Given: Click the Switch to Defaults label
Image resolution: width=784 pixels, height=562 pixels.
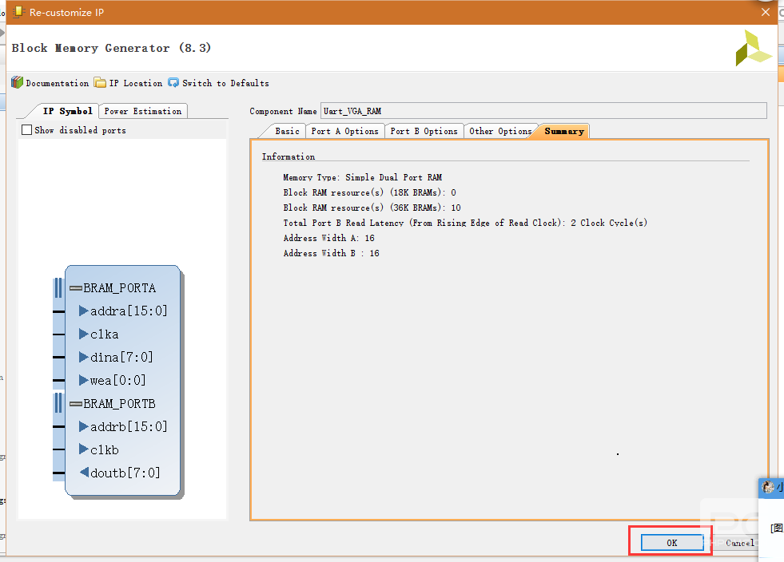Looking at the screenshot, I should pyautogui.click(x=225, y=83).
